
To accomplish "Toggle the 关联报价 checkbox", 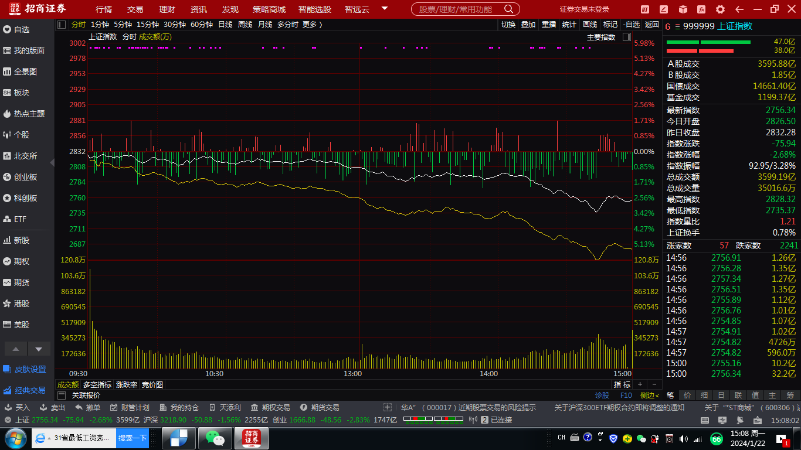I will [x=62, y=395].
